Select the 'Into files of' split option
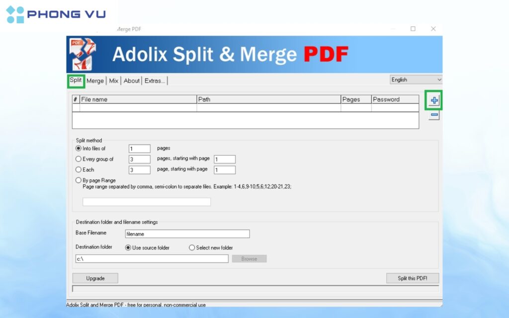 [x=79, y=148]
